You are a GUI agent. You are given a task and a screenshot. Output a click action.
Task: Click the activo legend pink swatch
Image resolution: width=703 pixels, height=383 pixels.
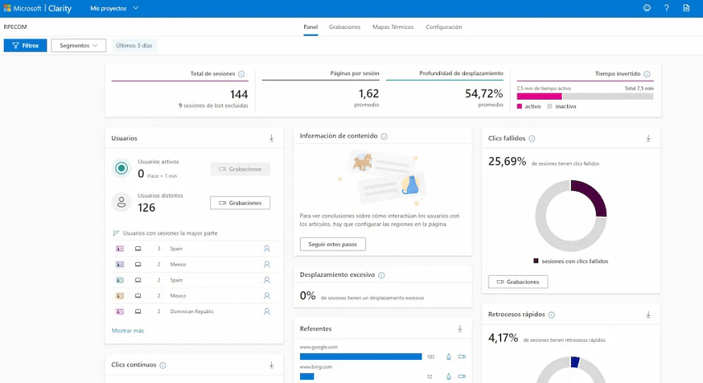tap(520, 106)
